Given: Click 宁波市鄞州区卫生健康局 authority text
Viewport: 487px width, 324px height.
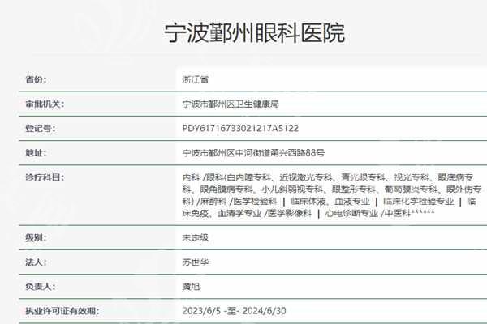Looking at the screenshot, I should coord(231,104).
